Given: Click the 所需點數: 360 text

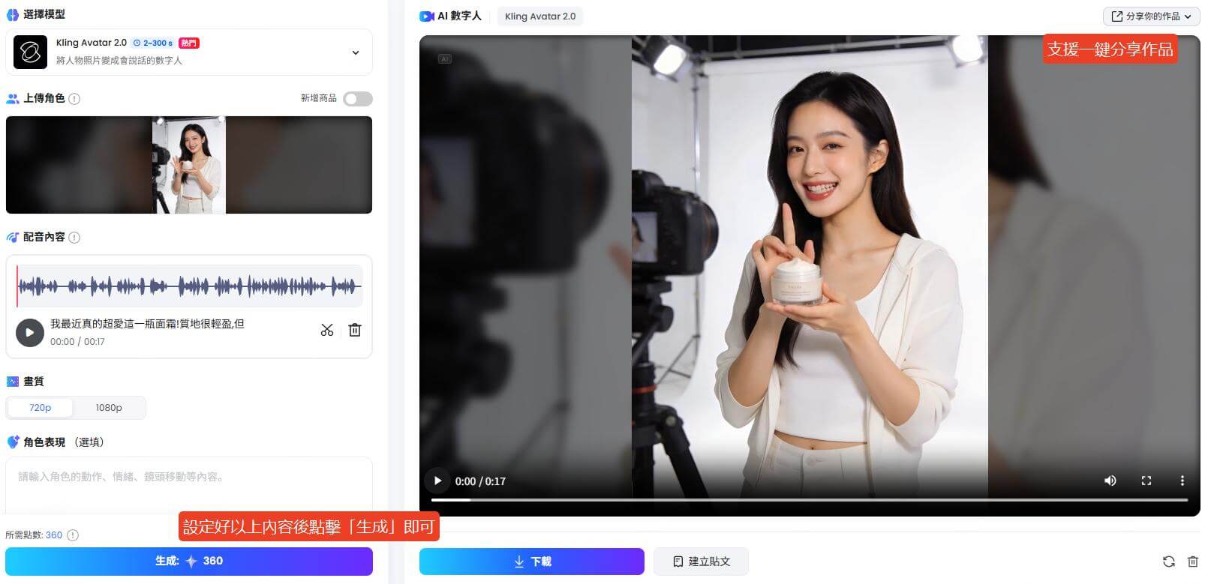Looking at the screenshot, I should [34, 535].
